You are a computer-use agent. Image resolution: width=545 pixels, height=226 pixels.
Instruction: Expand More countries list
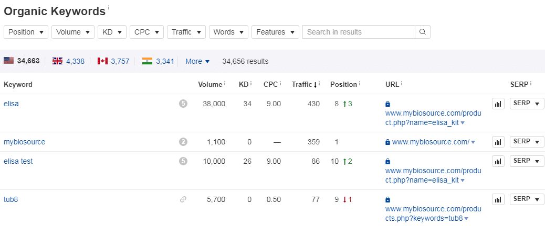[197, 61]
